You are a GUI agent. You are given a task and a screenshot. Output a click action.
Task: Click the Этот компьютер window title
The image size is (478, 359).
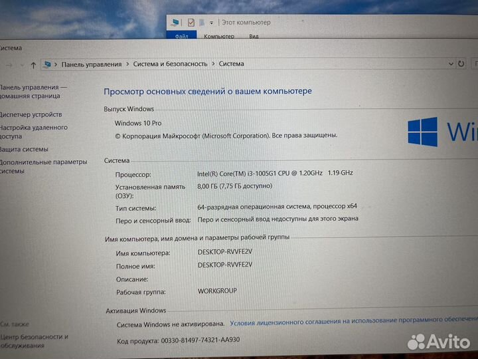(246, 23)
